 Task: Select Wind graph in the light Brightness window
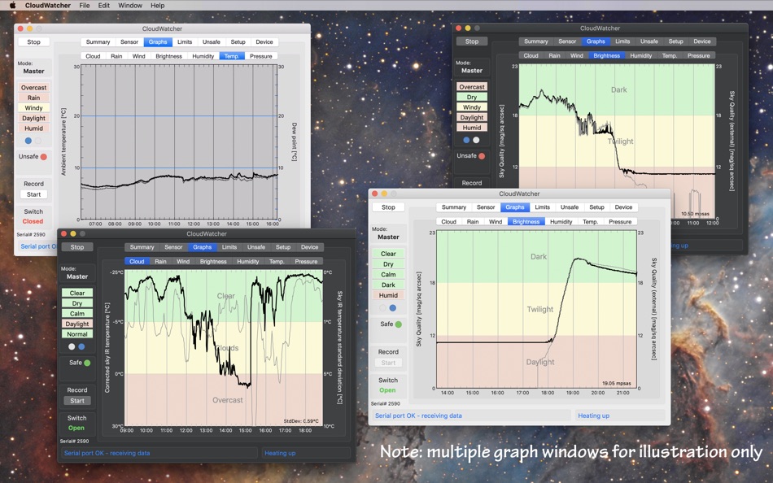pos(496,222)
